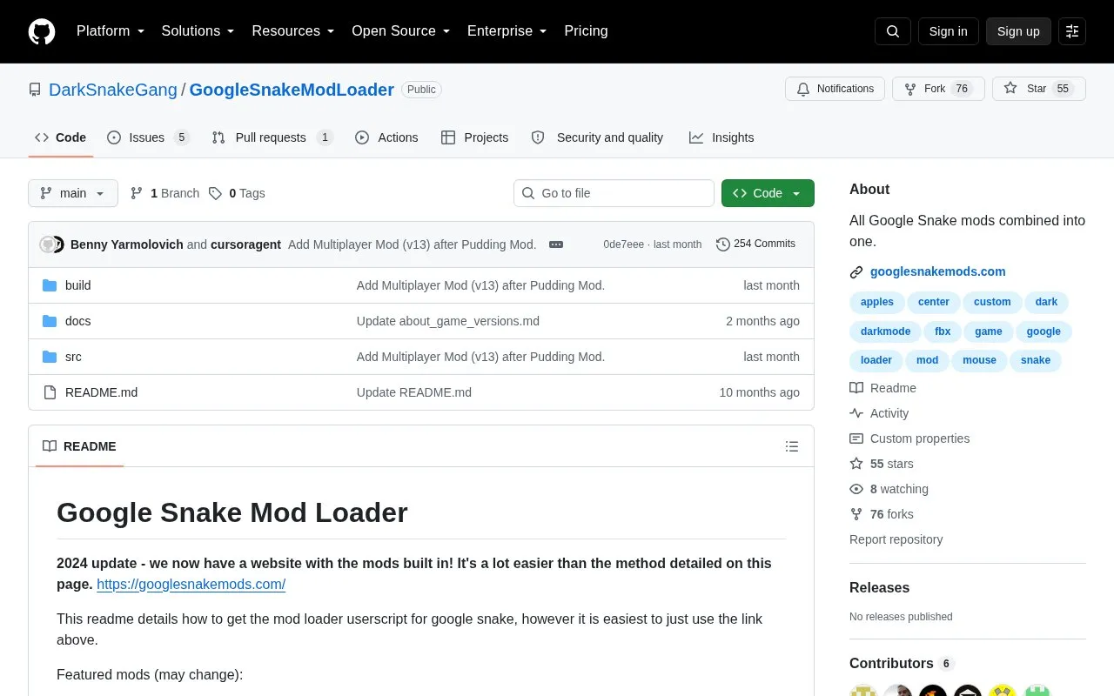Expand the Platform menu
1114x696 pixels.
click(x=110, y=31)
